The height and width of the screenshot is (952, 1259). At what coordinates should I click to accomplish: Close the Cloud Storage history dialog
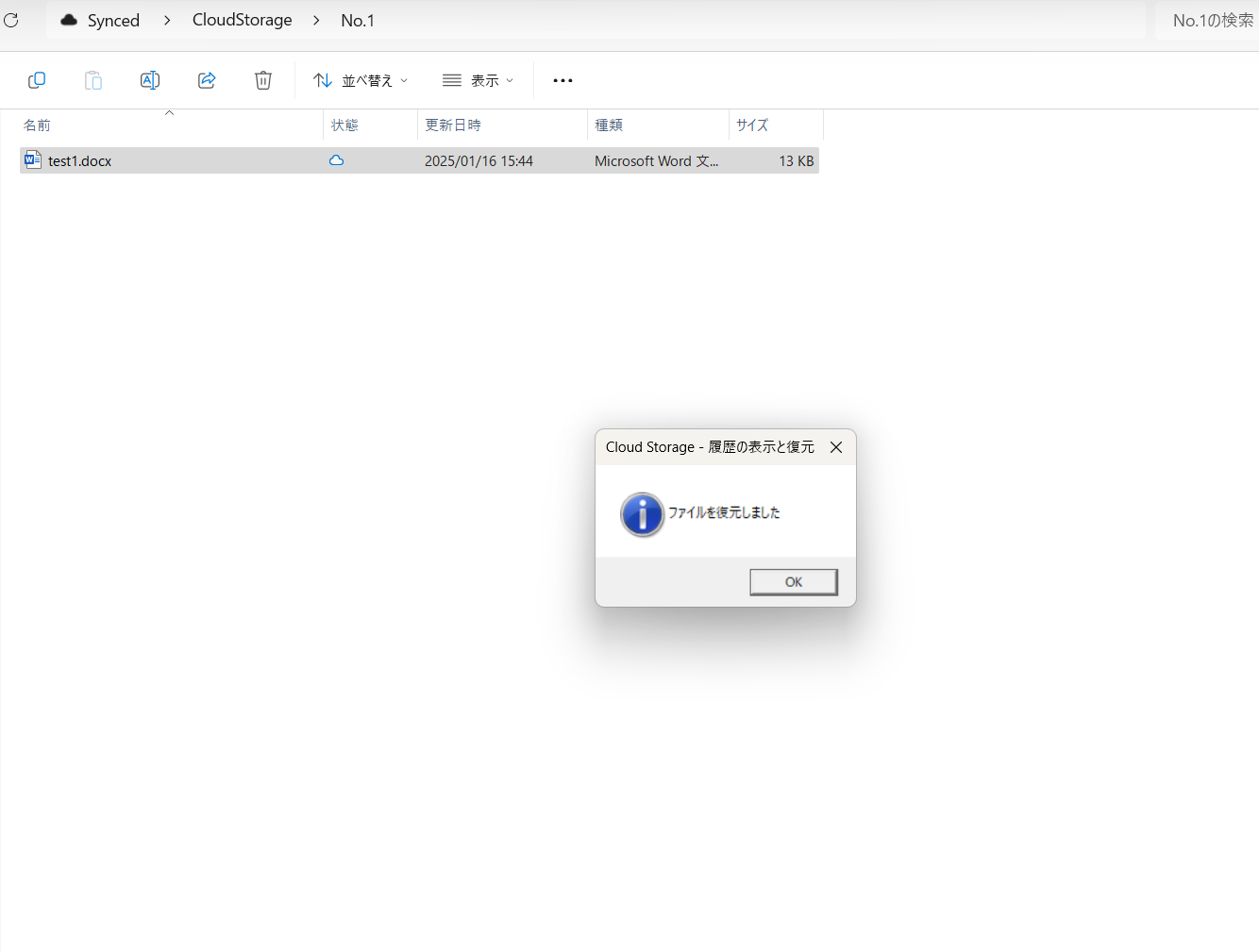tap(836, 447)
